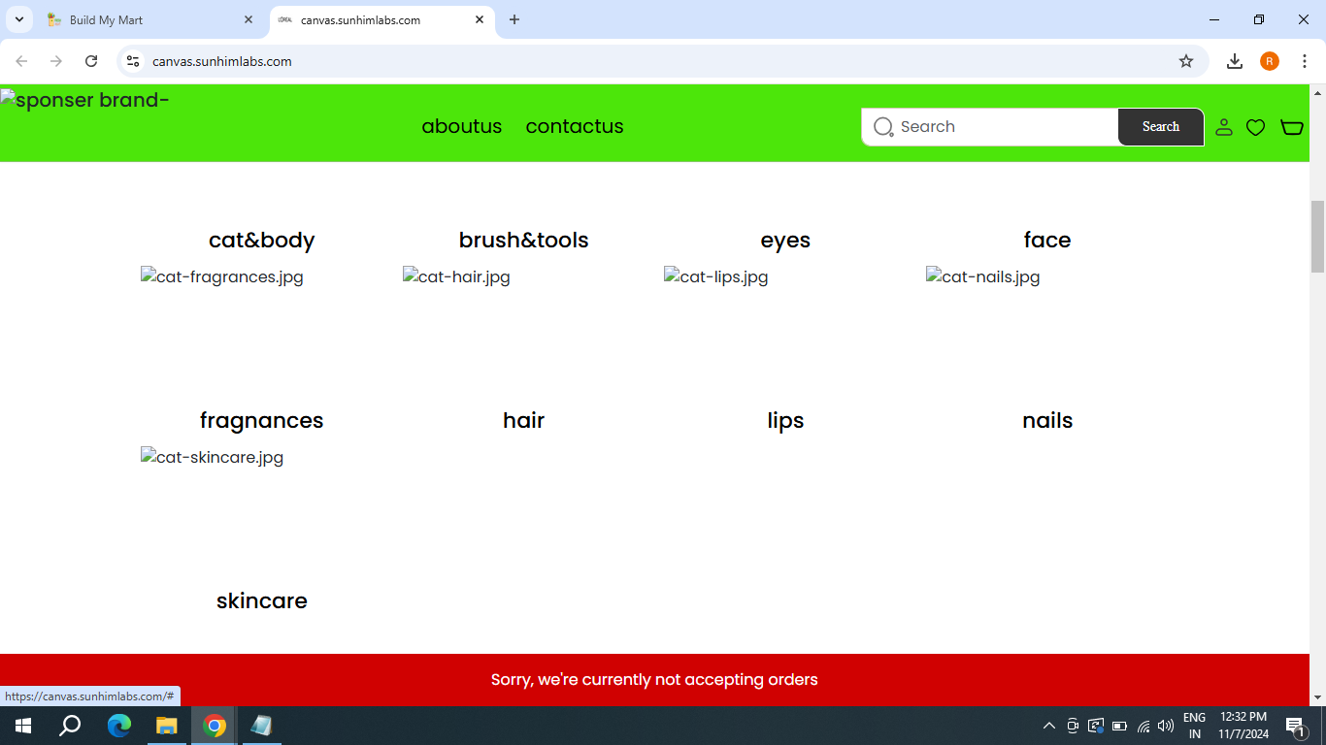Click the page vertical scrollbar thumb

click(1317, 237)
